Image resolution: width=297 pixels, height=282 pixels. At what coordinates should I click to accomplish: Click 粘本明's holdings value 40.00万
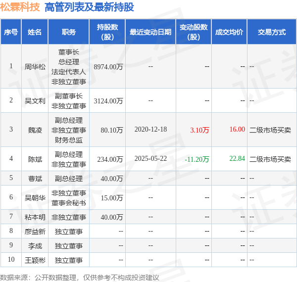(x=112, y=217)
